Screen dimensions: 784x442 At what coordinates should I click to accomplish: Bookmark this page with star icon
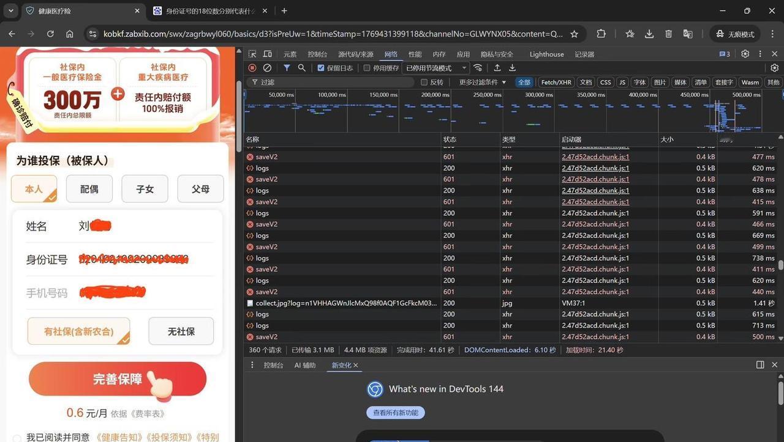click(574, 34)
